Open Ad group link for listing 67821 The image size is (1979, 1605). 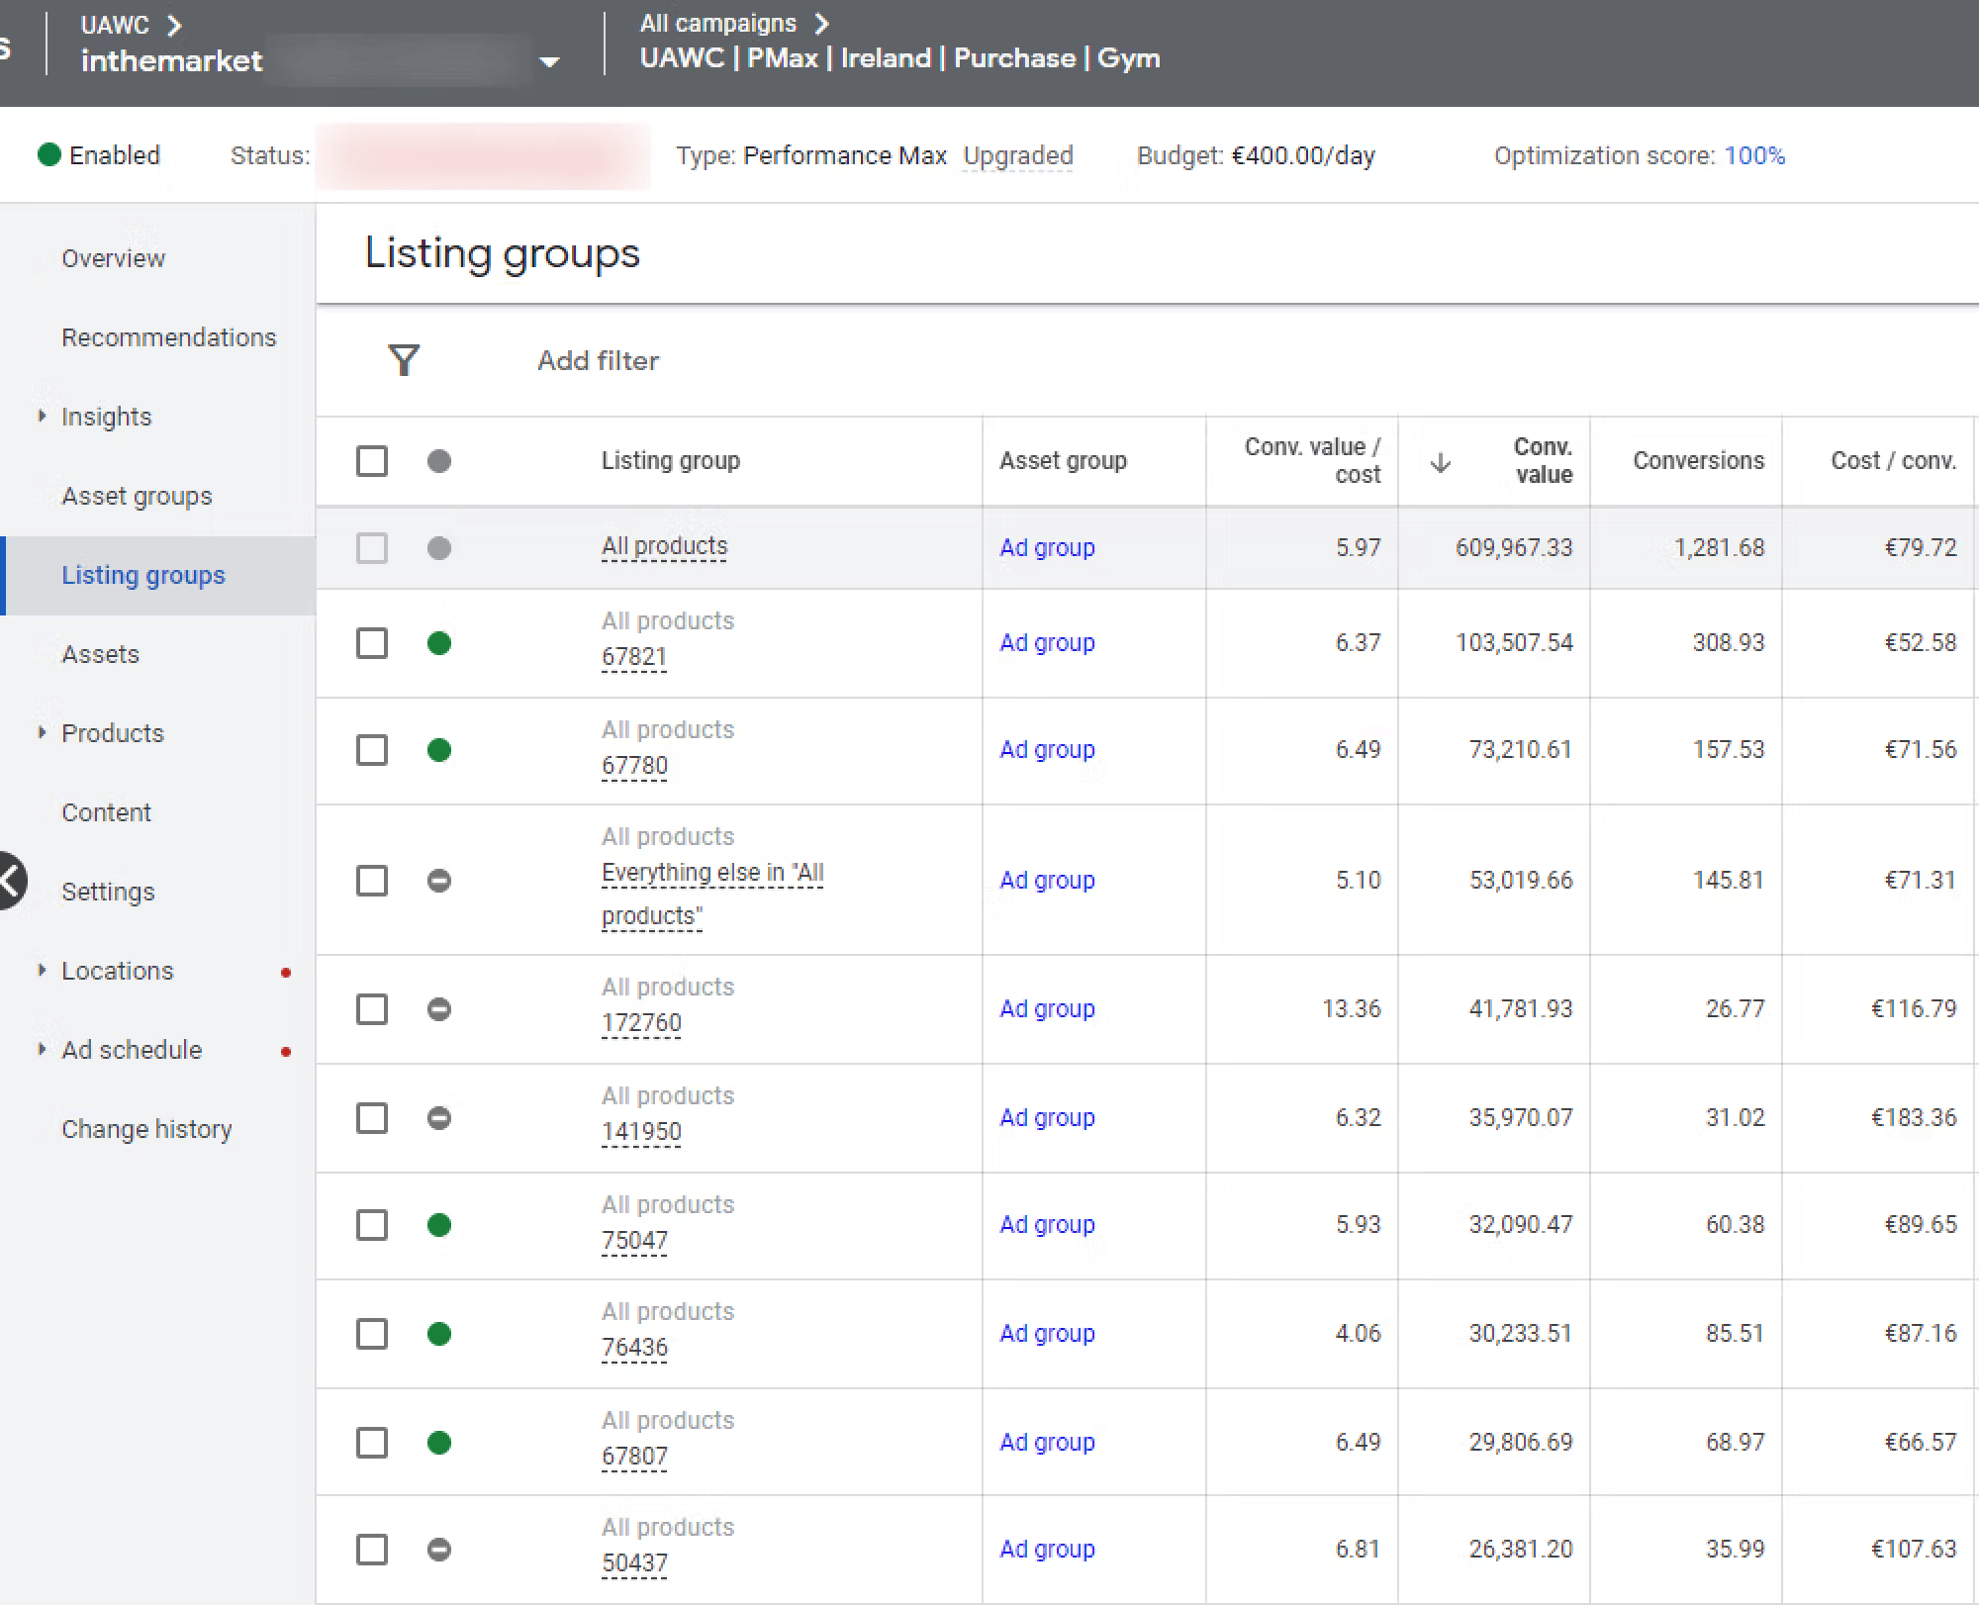tap(1047, 643)
